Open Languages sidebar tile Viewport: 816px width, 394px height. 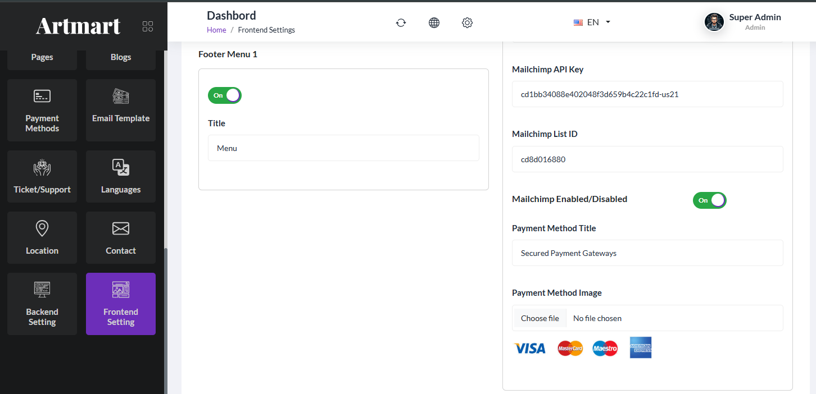tap(121, 176)
